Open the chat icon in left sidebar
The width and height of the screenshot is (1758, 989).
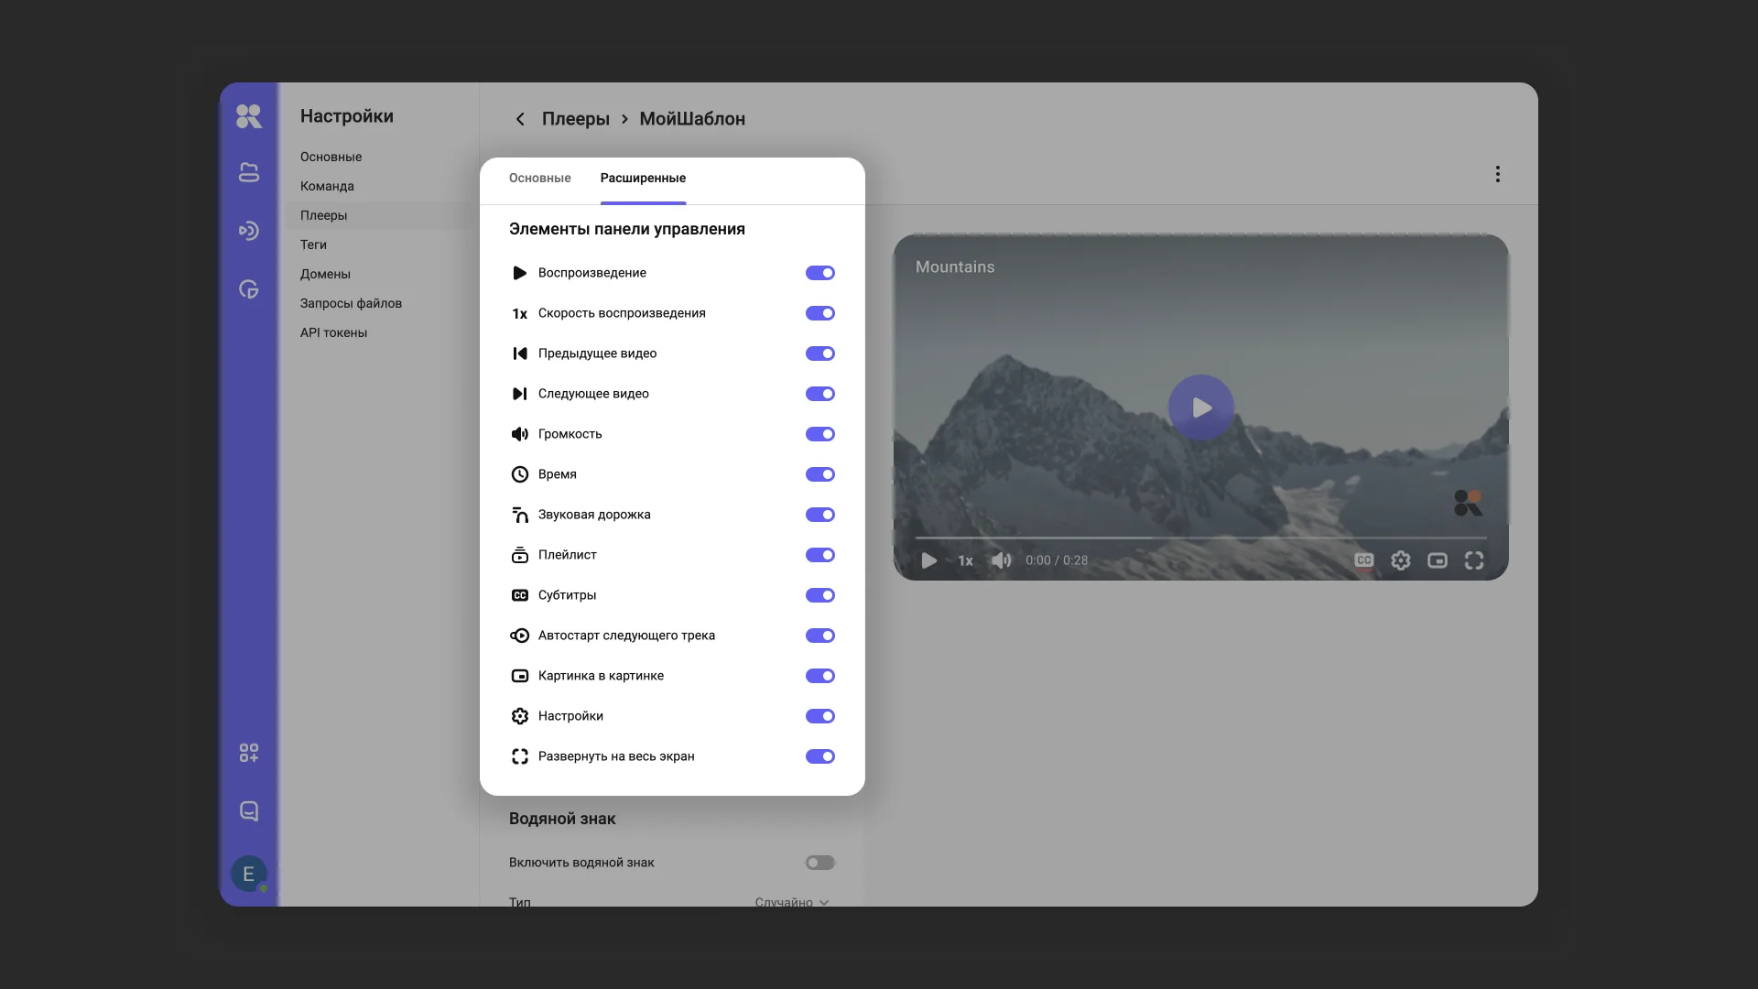coord(248,811)
